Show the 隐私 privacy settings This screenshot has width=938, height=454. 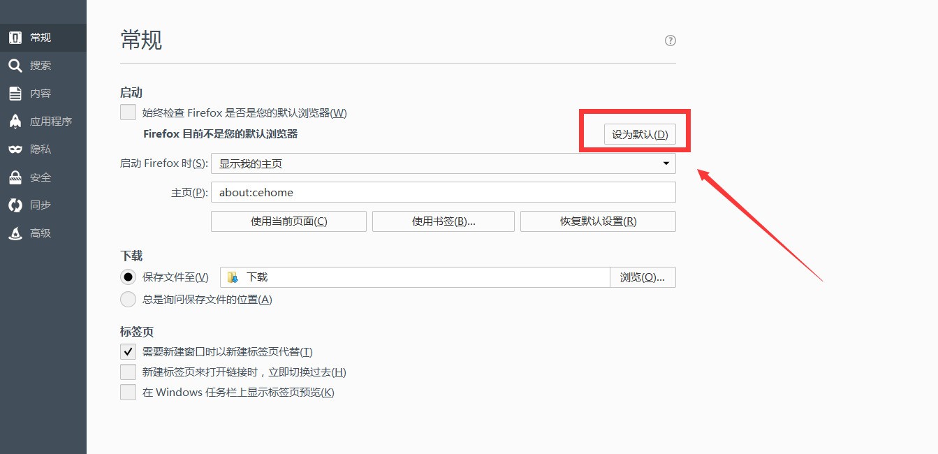pos(43,149)
